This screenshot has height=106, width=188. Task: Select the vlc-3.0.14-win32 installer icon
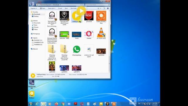101,33
